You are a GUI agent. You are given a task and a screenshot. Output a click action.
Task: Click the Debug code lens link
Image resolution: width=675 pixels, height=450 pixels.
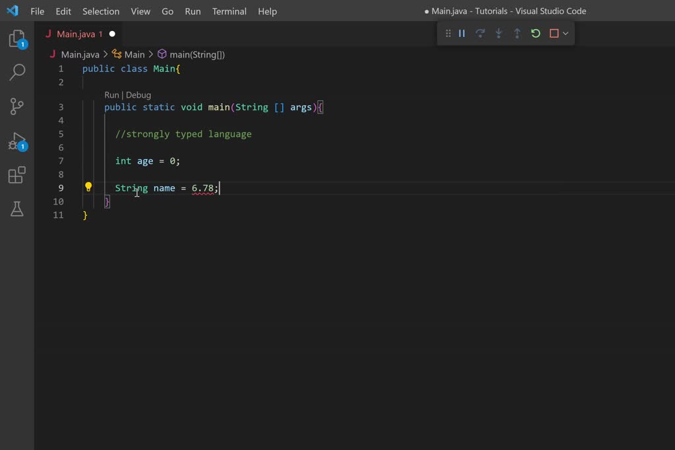pyautogui.click(x=139, y=94)
